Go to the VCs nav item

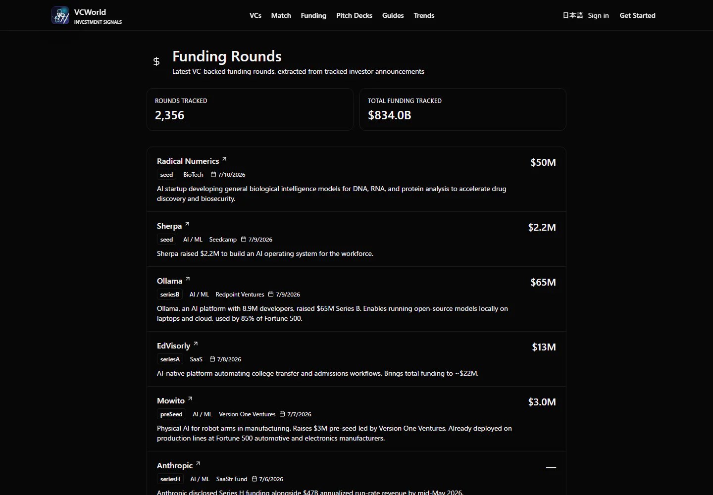[255, 15]
